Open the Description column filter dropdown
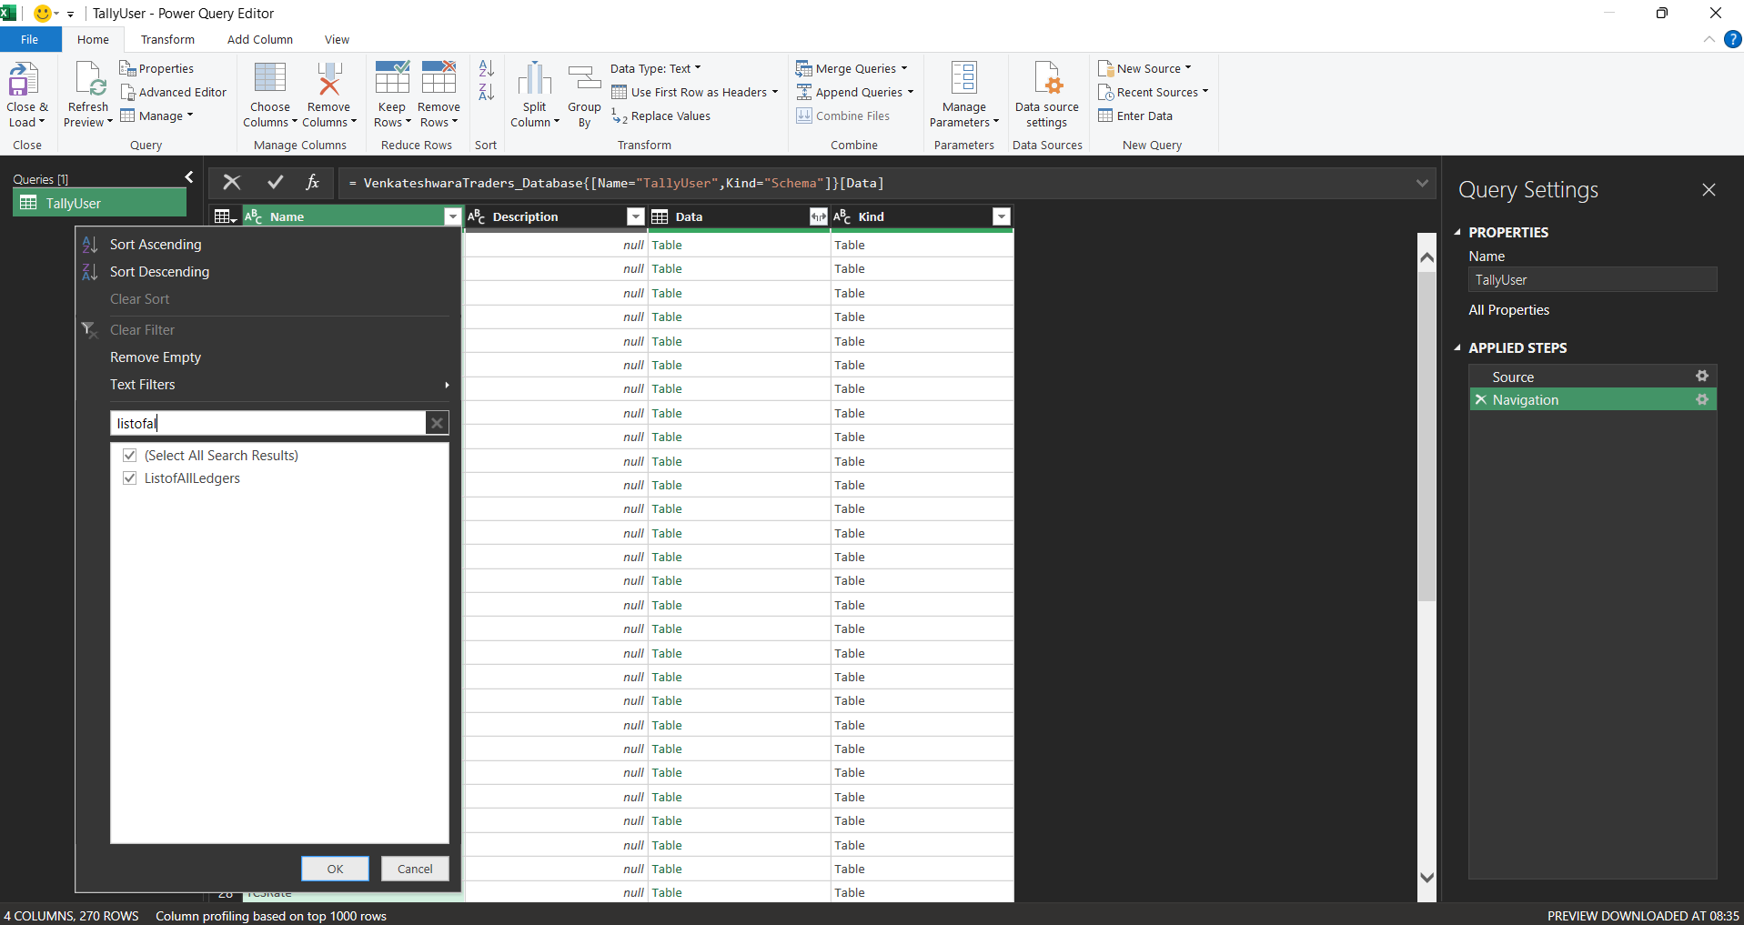Viewport: 1744px width, 925px height. (635, 216)
